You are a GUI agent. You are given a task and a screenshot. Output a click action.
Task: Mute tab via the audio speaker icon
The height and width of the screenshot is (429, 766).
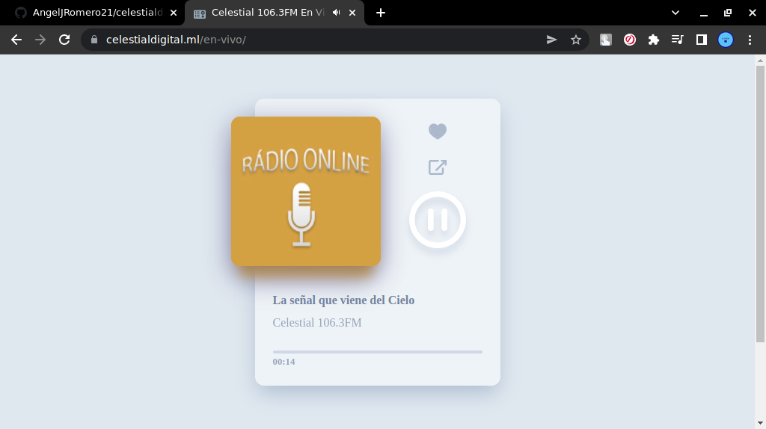(x=337, y=13)
